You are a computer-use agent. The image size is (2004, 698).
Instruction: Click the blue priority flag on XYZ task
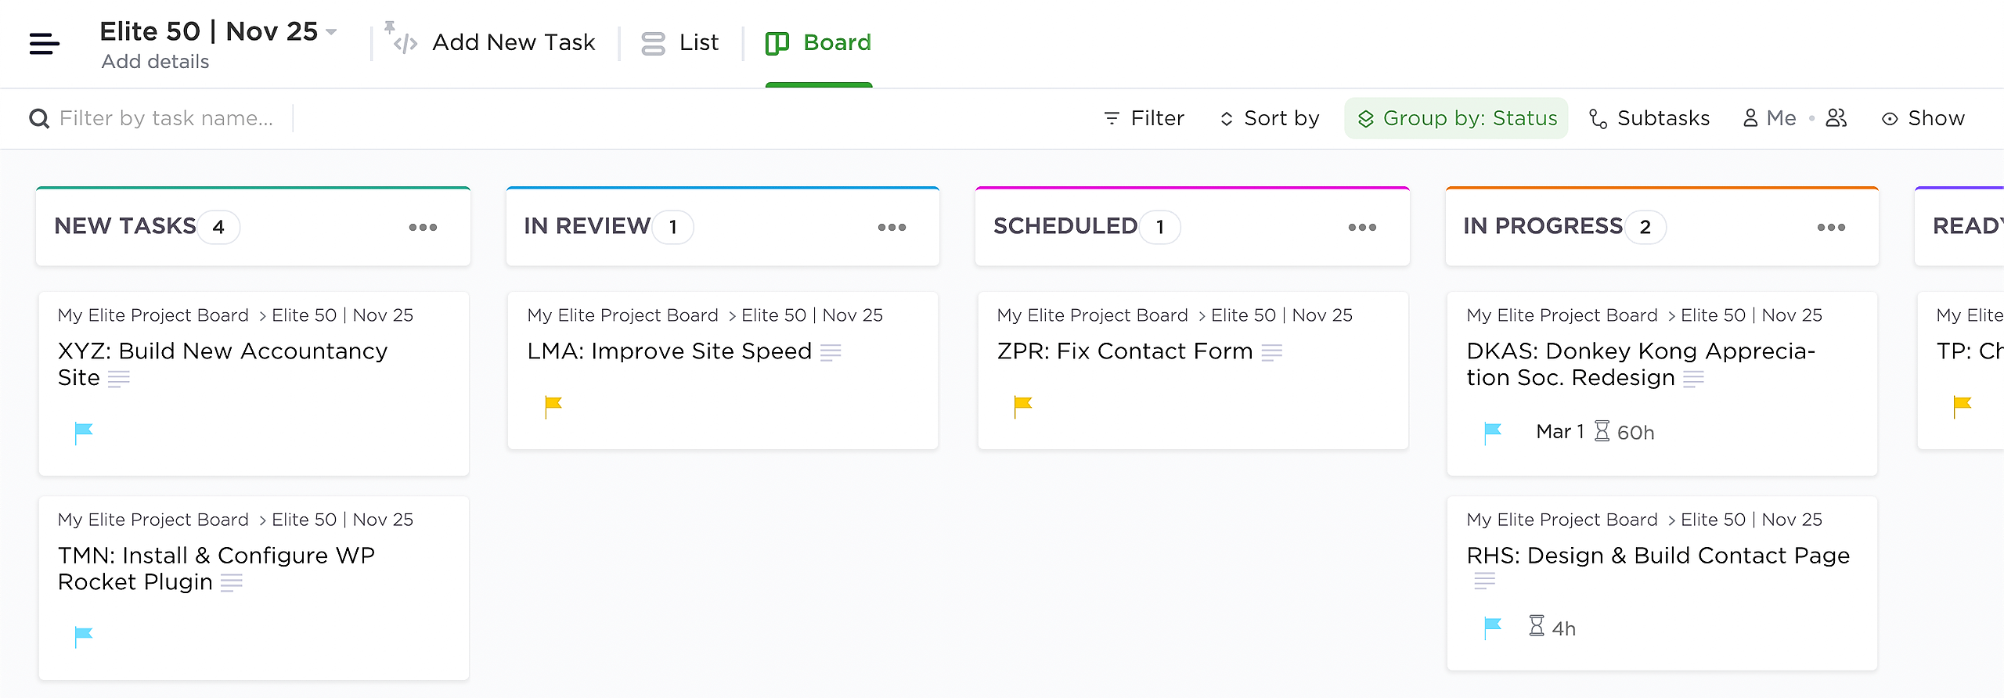83,432
